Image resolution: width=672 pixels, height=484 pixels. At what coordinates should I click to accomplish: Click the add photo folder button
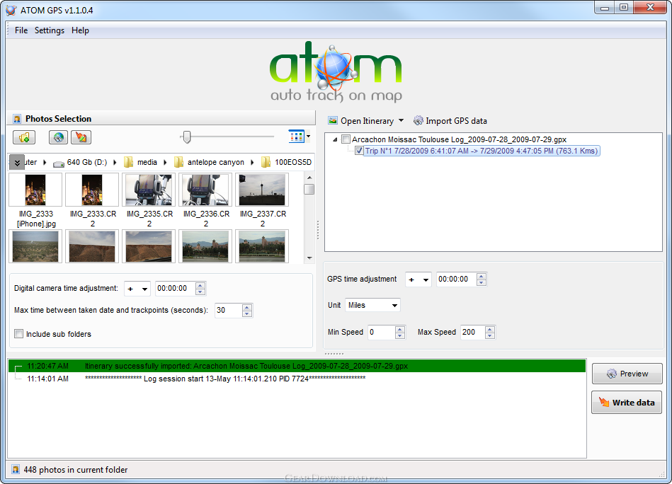tap(24, 137)
